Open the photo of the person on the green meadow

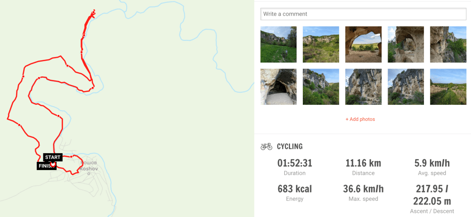pyautogui.click(x=278, y=44)
